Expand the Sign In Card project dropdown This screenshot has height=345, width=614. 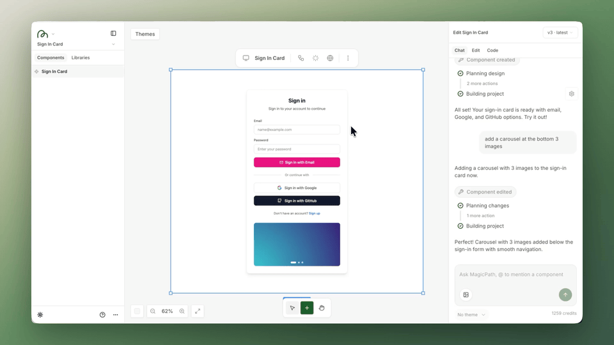pos(113,44)
